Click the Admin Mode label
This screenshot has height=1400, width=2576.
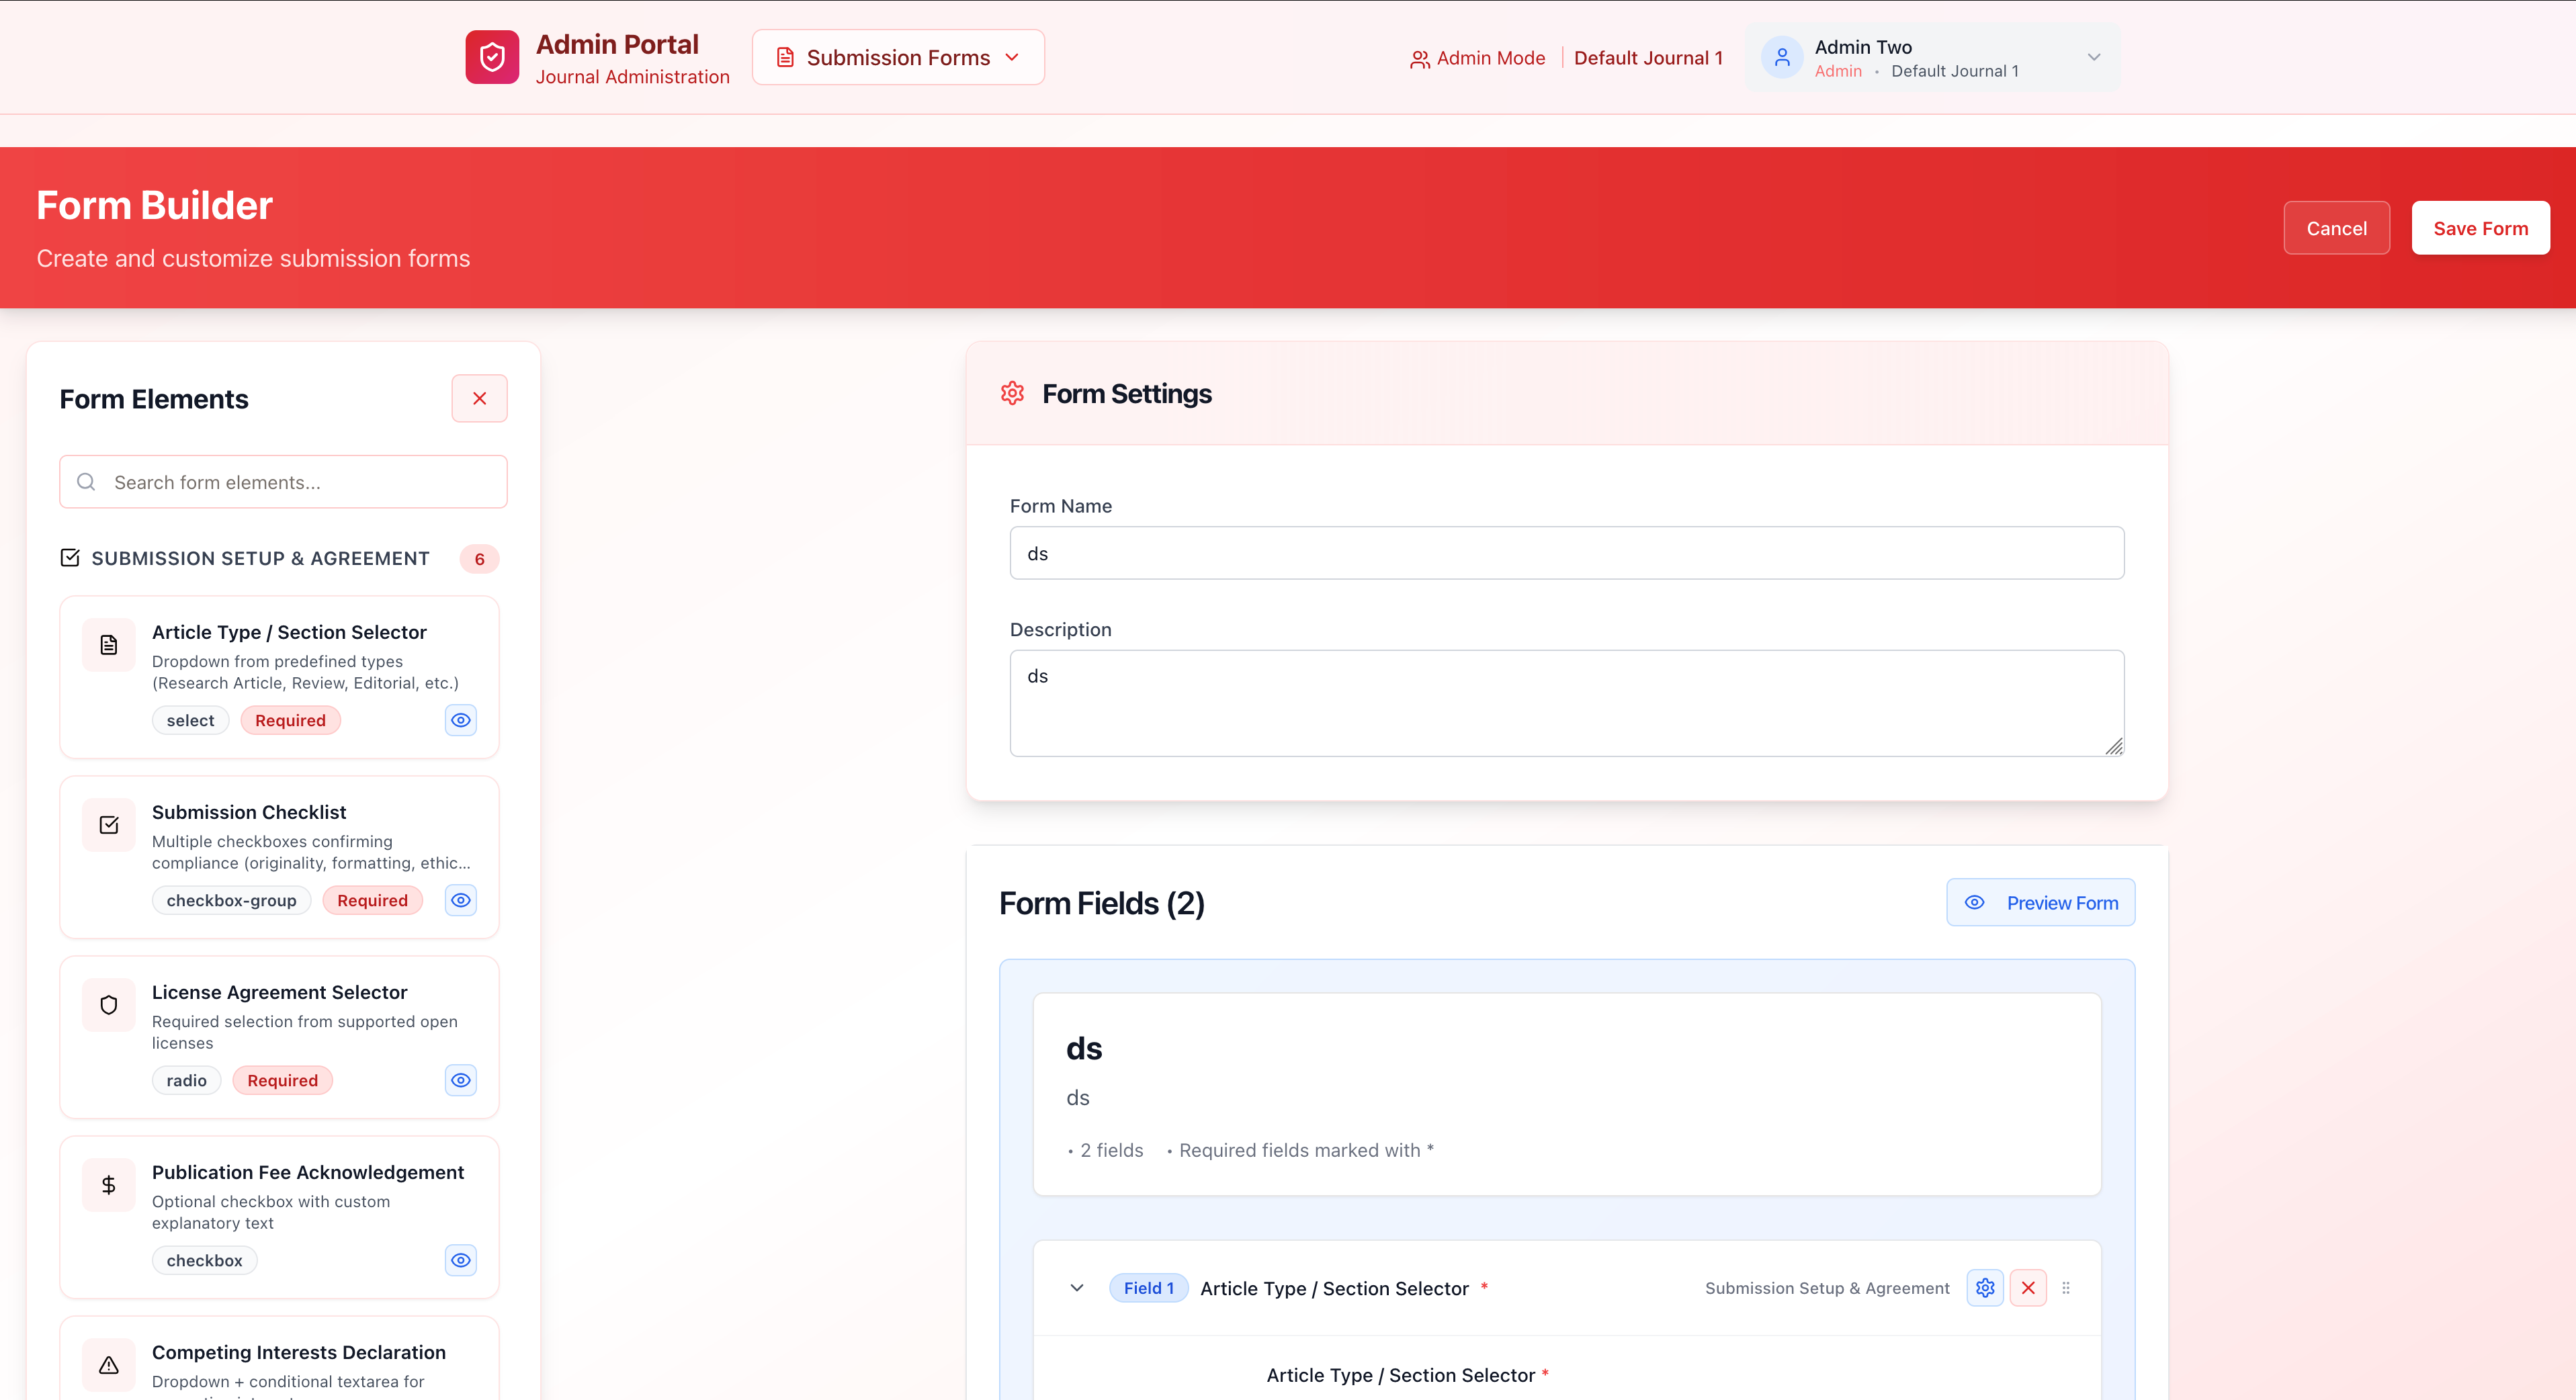[1490, 58]
